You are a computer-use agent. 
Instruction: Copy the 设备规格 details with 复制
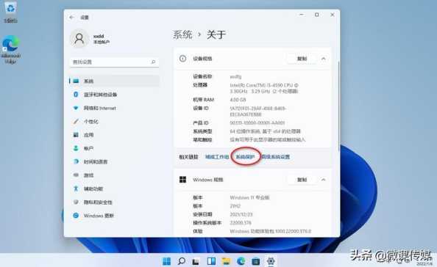(302, 59)
